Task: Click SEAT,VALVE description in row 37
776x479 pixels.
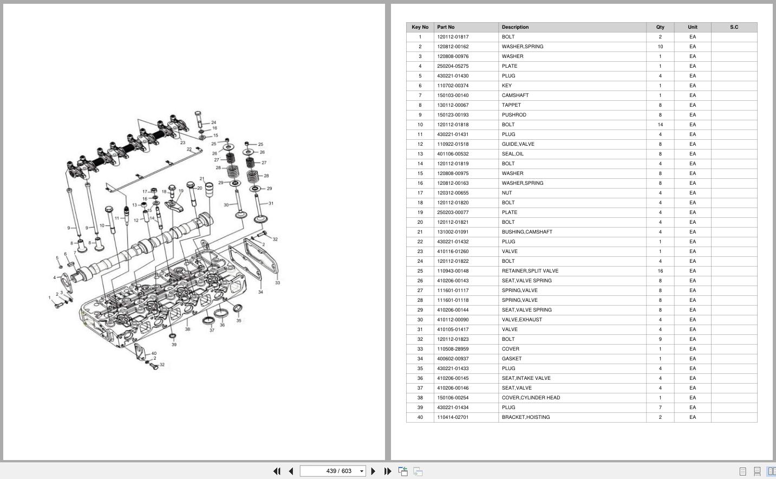Action: tap(517, 388)
